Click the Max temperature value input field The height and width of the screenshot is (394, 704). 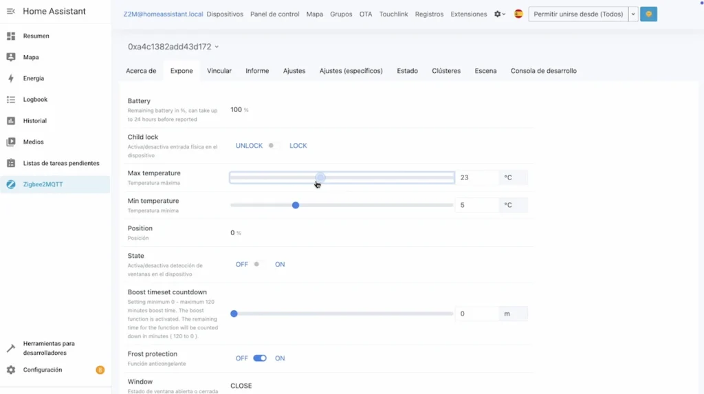point(476,177)
